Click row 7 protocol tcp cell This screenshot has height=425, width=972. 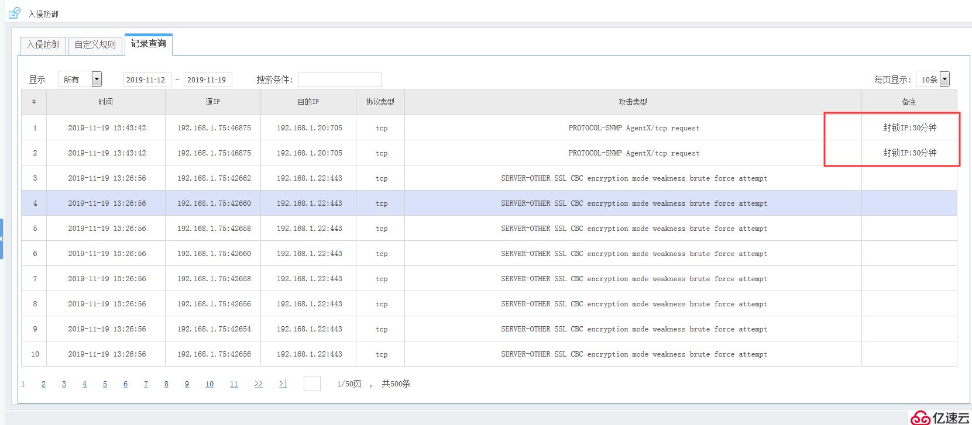point(381,279)
